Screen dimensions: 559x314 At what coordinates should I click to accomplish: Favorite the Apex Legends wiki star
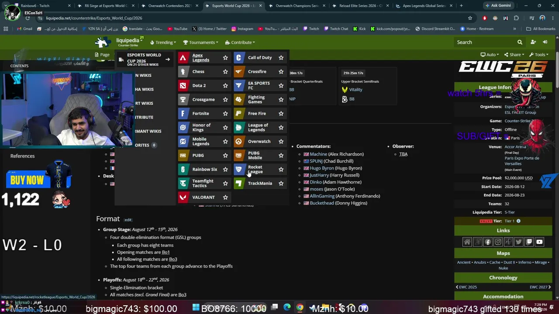pos(225,58)
